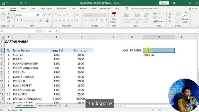The width and height of the screenshot is (199, 112).
Task: Open the Help tab
Action: coord(117,8)
